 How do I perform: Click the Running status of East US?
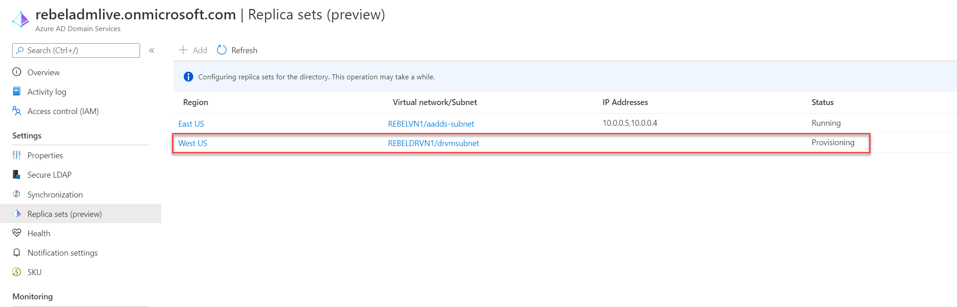pos(826,123)
